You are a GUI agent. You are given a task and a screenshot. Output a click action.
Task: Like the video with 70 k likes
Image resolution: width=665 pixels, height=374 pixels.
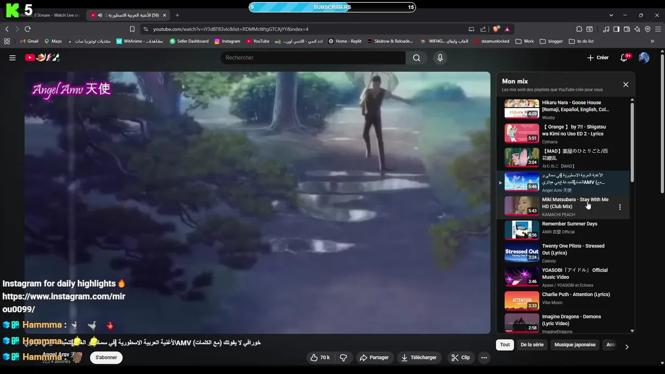point(320,357)
